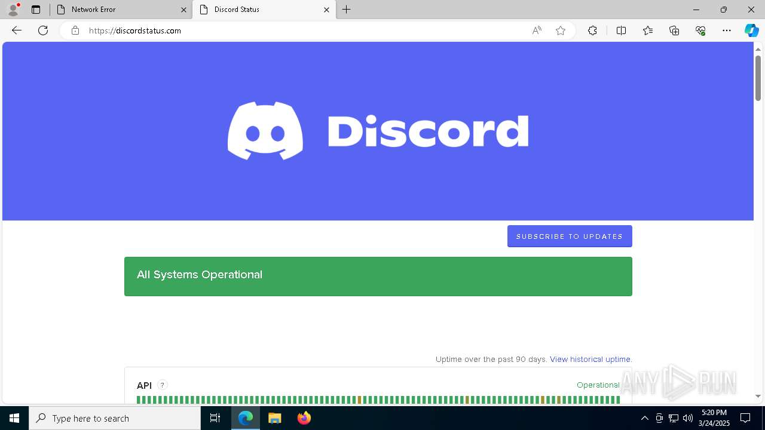Toggle Split screen view
The image size is (765, 430).
[621, 30]
